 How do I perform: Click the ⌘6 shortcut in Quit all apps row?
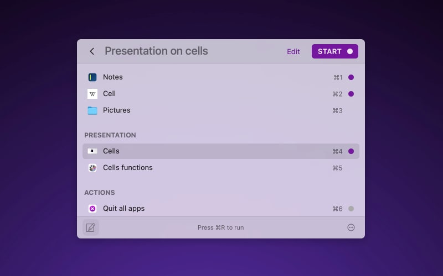pyautogui.click(x=337, y=209)
